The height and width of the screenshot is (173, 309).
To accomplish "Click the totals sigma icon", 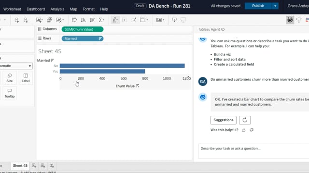I will (100, 20).
